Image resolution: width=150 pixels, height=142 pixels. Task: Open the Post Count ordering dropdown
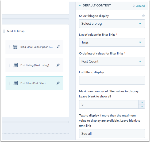[112, 61]
